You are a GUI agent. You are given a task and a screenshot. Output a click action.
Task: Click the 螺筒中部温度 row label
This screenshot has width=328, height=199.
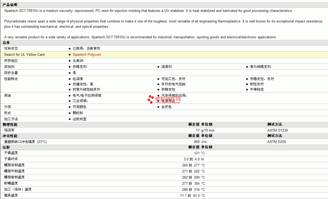coord(15,171)
